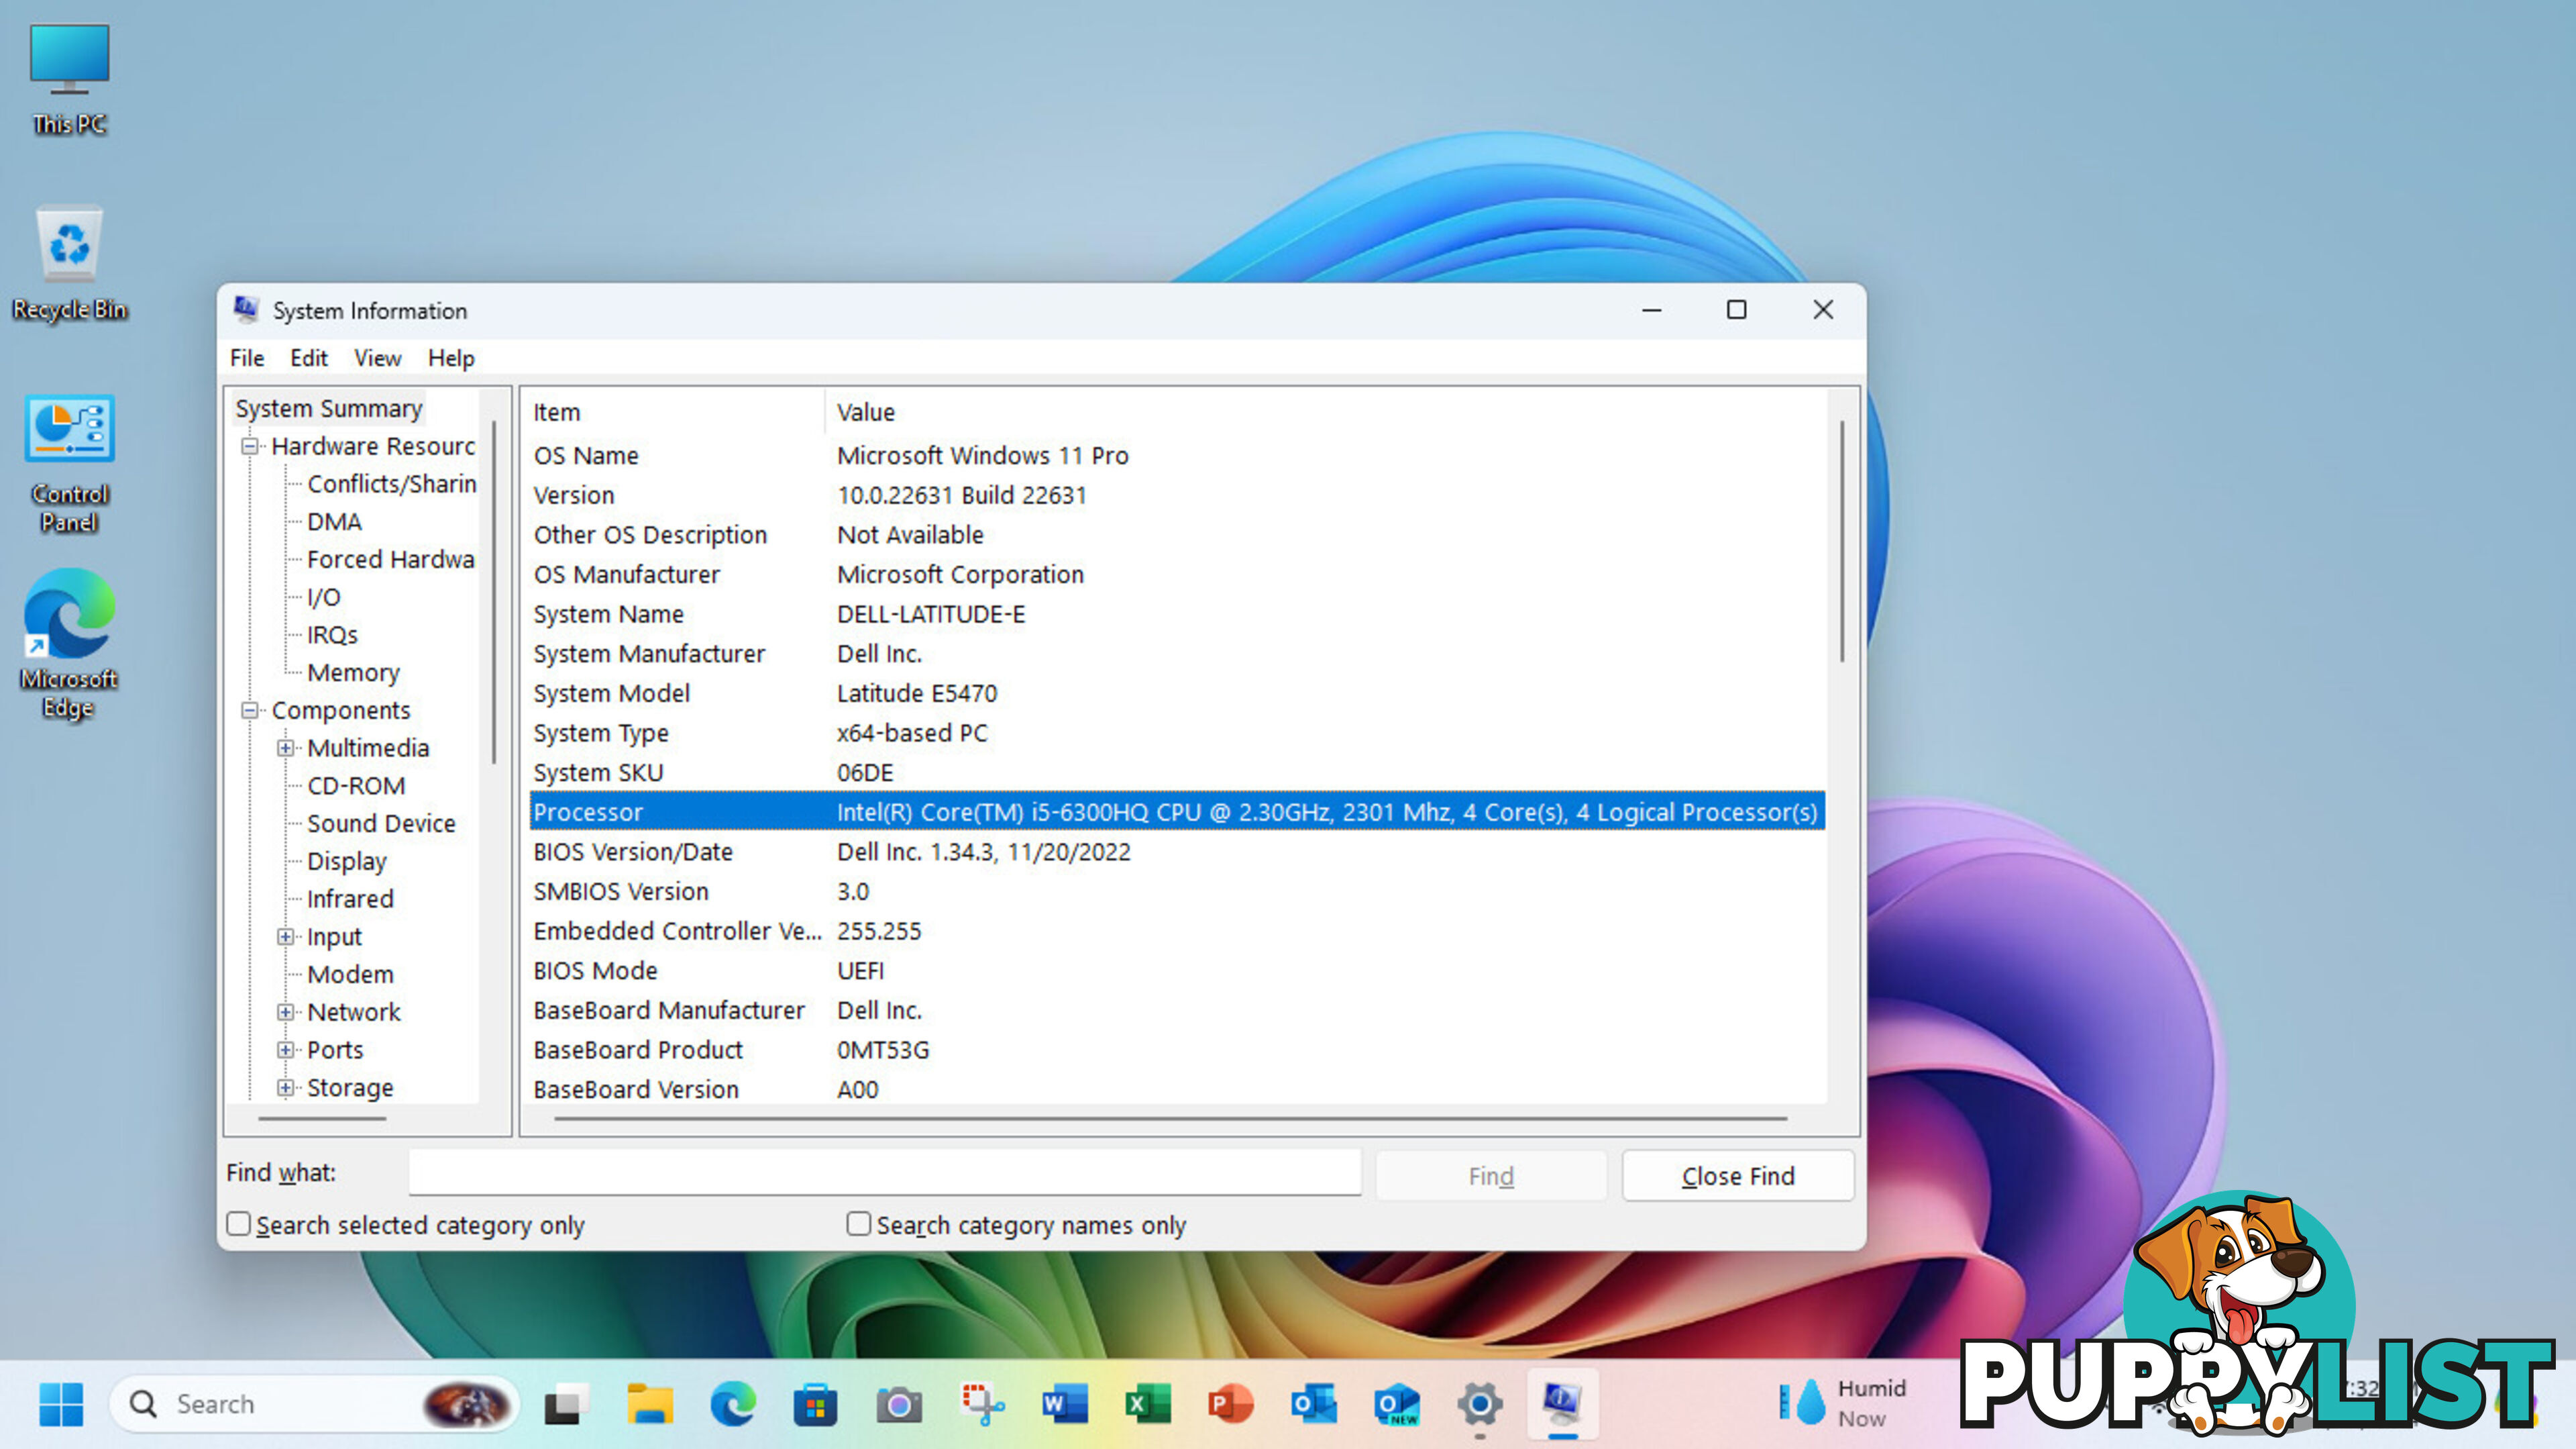The height and width of the screenshot is (1449, 2576).
Task: Select DMA tree item
Action: click(334, 521)
